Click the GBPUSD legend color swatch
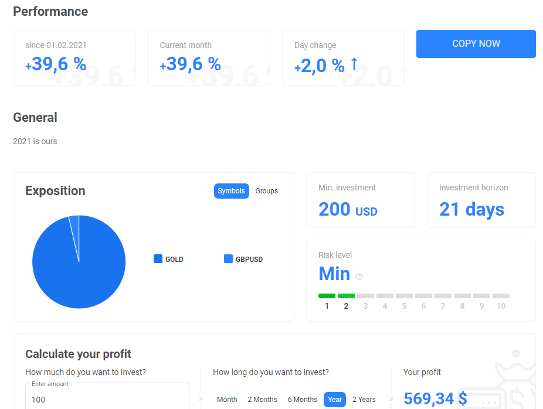 point(228,259)
